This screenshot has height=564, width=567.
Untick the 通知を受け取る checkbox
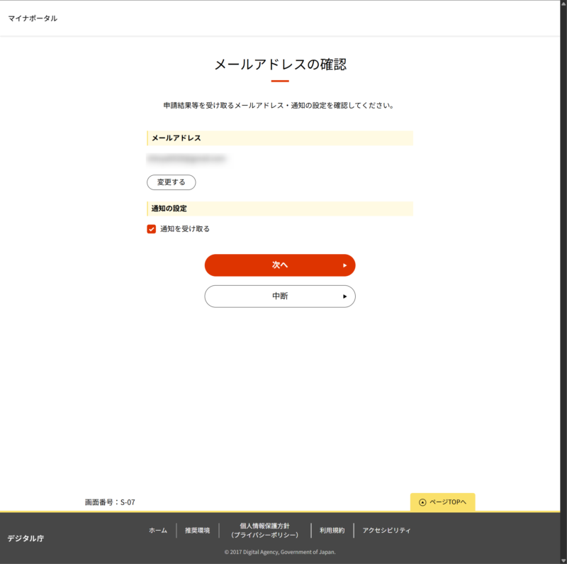(x=151, y=229)
